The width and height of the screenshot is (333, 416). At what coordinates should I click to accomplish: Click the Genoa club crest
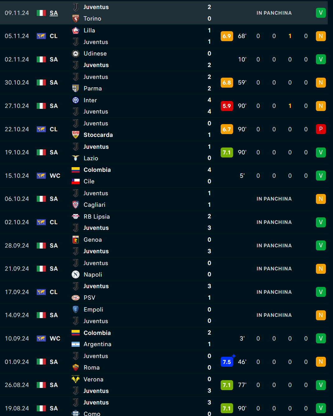[x=76, y=240]
